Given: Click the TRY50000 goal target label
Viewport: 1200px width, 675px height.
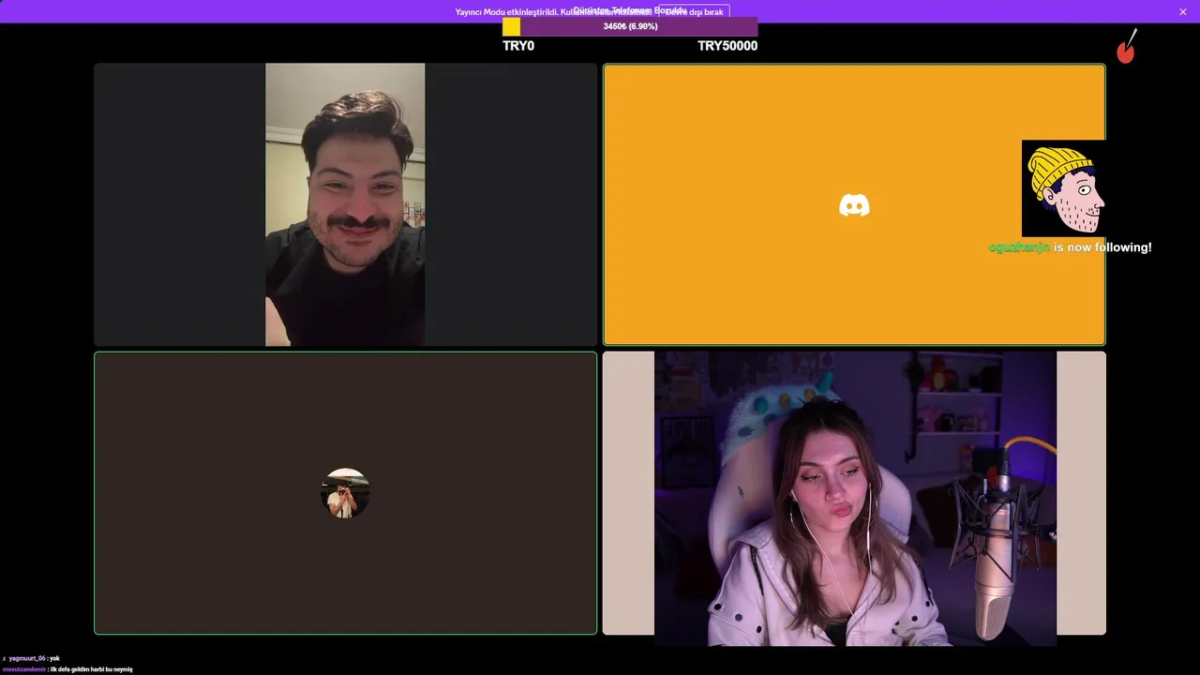Looking at the screenshot, I should pyautogui.click(x=727, y=45).
